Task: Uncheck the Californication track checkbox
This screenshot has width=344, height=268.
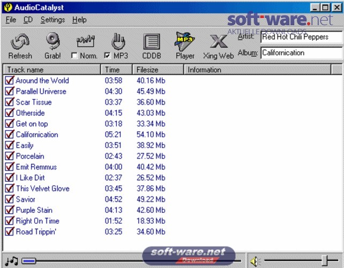Action: point(10,135)
